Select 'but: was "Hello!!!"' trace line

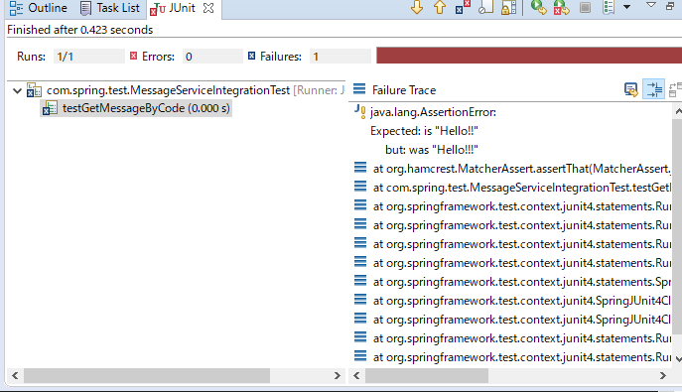coord(432,150)
